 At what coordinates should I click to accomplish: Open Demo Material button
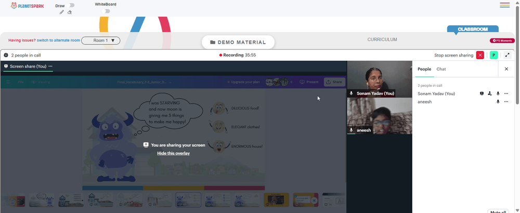point(238,43)
